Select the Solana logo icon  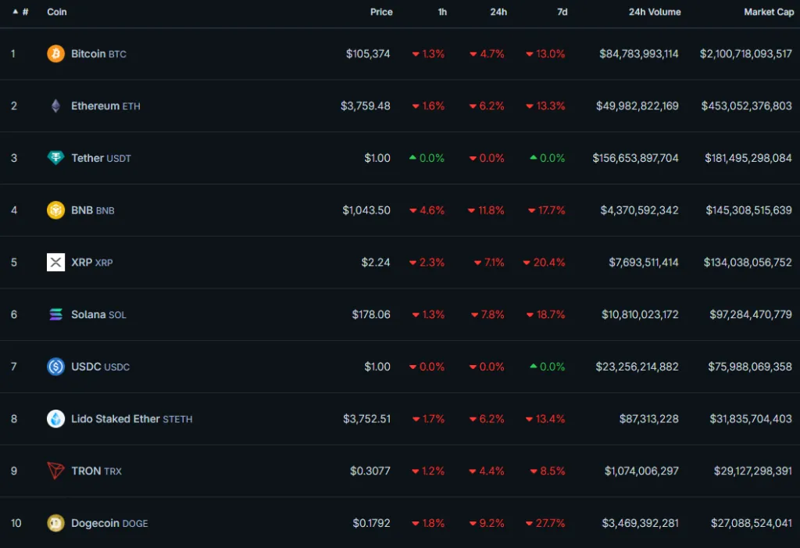point(55,314)
